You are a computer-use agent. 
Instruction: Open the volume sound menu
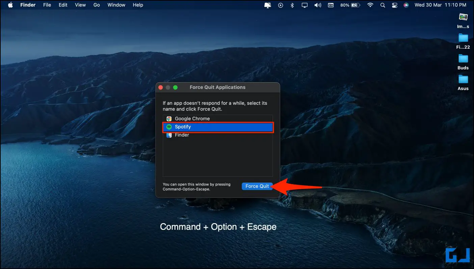coord(318,5)
